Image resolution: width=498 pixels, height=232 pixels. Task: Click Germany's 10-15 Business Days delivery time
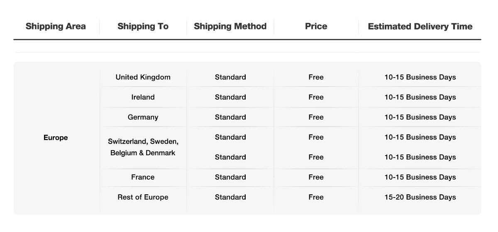420,117
